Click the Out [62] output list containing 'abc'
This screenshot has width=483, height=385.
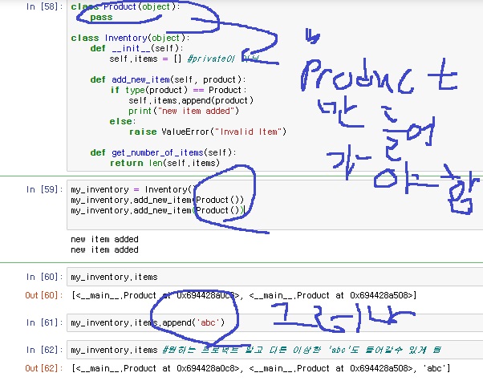pyautogui.click(x=261, y=369)
